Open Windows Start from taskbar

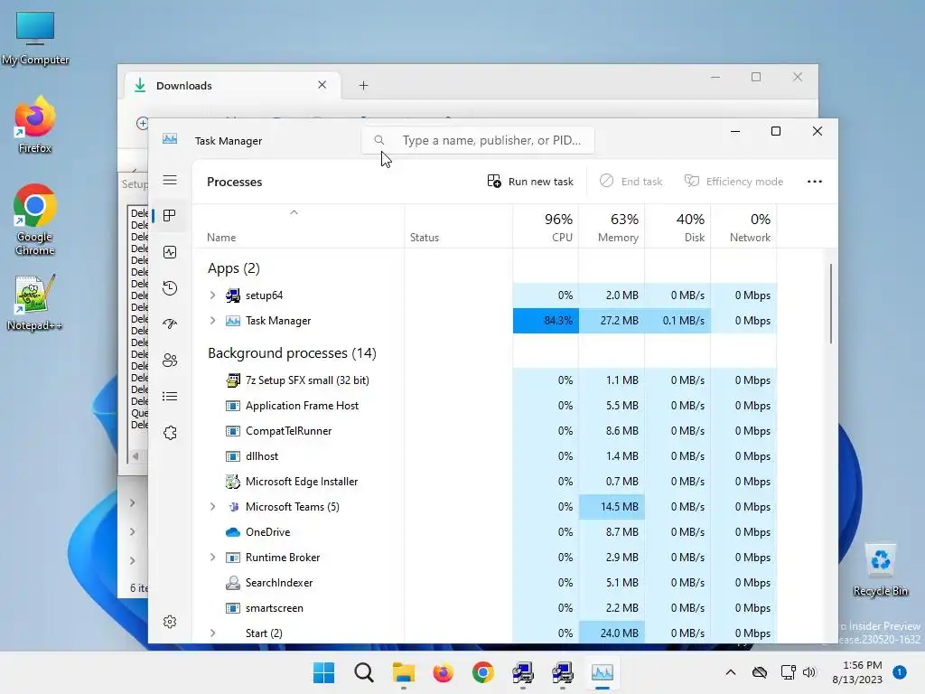(324, 672)
